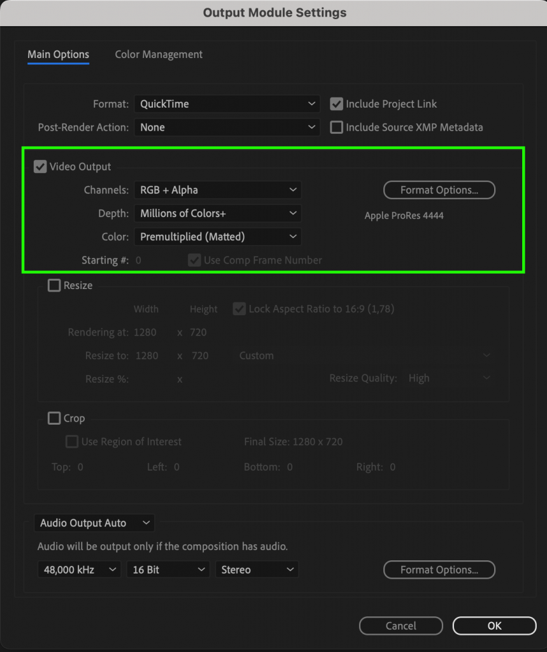Enable the Include Source XMP Metadata checkbox
The width and height of the screenshot is (547, 652).
[336, 127]
